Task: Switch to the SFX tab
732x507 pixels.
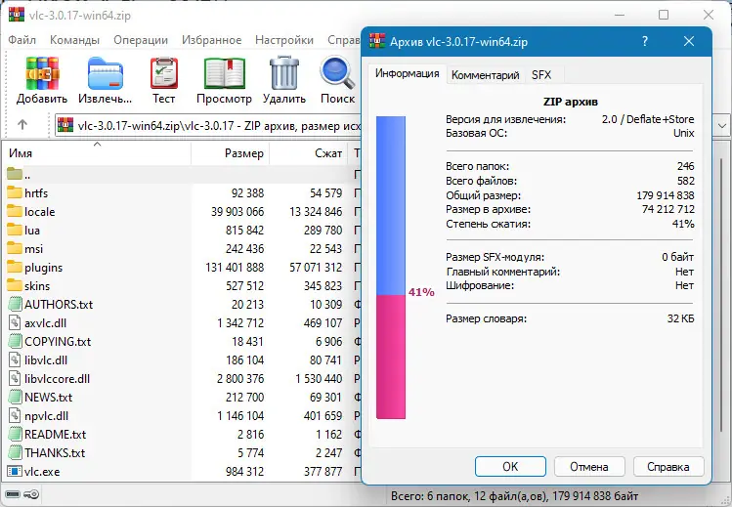Action: click(x=541, y=75)
